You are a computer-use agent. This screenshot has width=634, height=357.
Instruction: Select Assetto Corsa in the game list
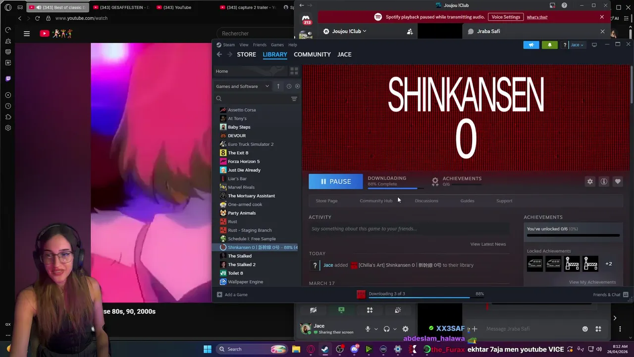click(x=242, y=110)
